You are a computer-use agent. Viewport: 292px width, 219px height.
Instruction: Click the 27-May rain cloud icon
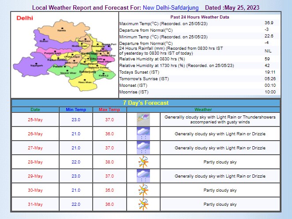click(x=143, y=148)
